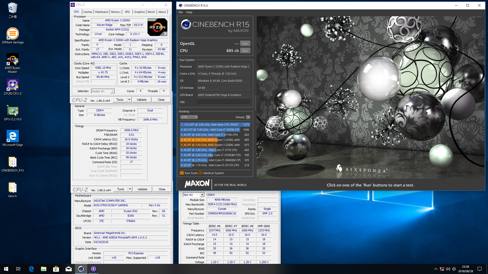Click Close in Memory CPU-Z window
This screenshot has width=488, height=274.
click(x=162, y=189)
